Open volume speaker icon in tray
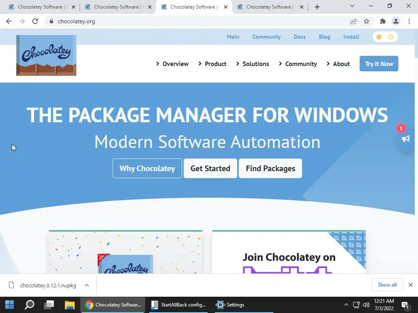Image resolution: width=418 pixels, height=313 pixels. coord(366,305)
